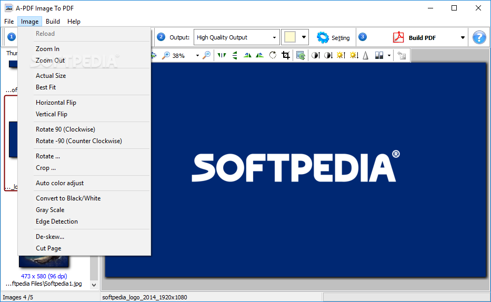Click the vertical flip toolbar icon

(x=235, y=55)
